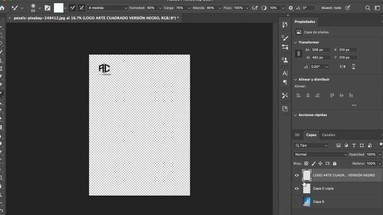383x215 pixels.
Task: Enable airbrush-style build-up icon
Action: click(255, 8)
